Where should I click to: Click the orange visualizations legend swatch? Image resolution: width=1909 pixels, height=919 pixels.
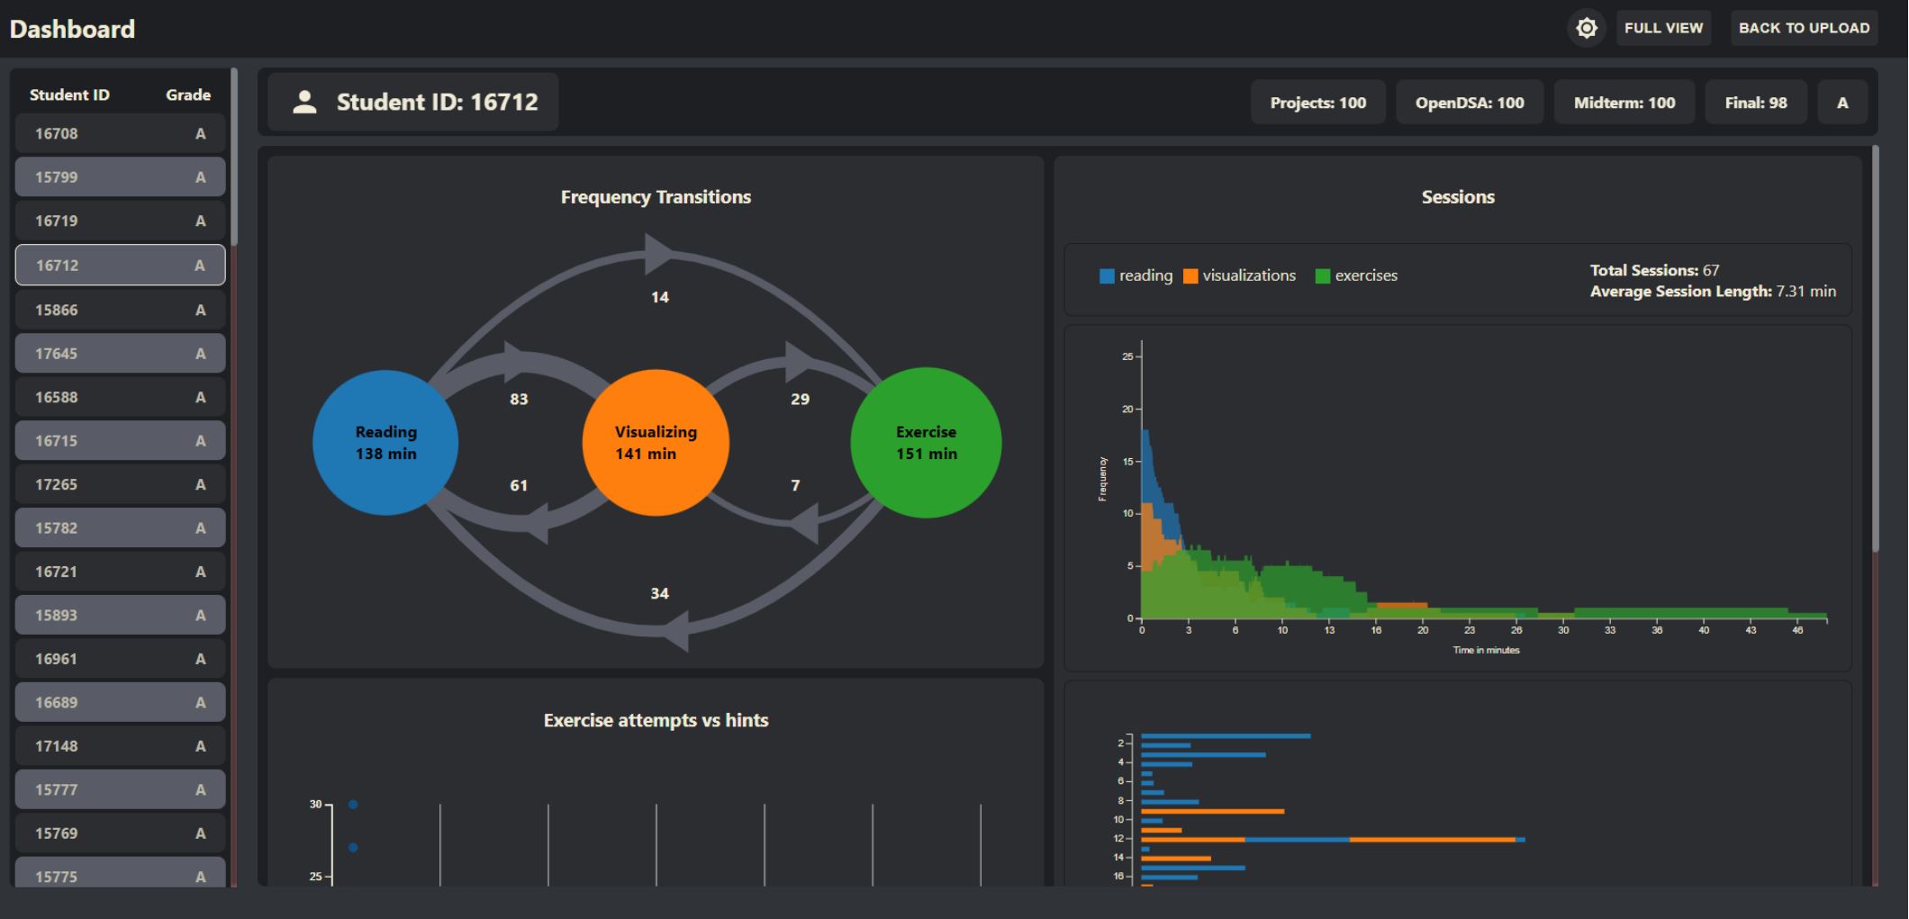[x=1190, y=276]
